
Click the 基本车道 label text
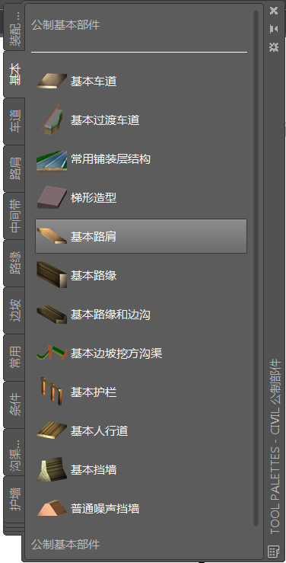tap(94, 82)
